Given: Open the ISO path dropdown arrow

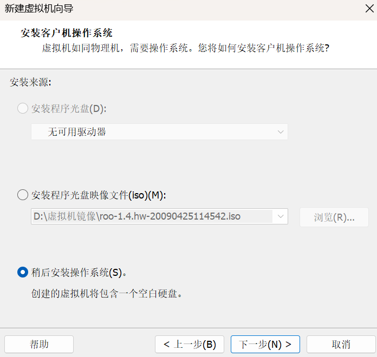Looking at the screenshot, I should point(281,217).
